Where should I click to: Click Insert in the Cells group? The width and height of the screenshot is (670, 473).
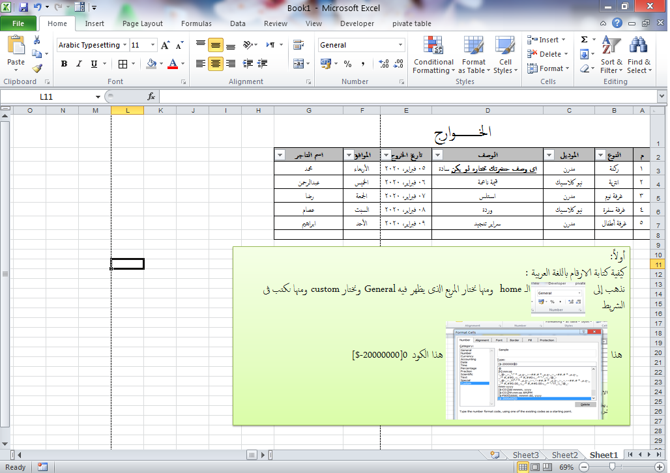(547, 40)
